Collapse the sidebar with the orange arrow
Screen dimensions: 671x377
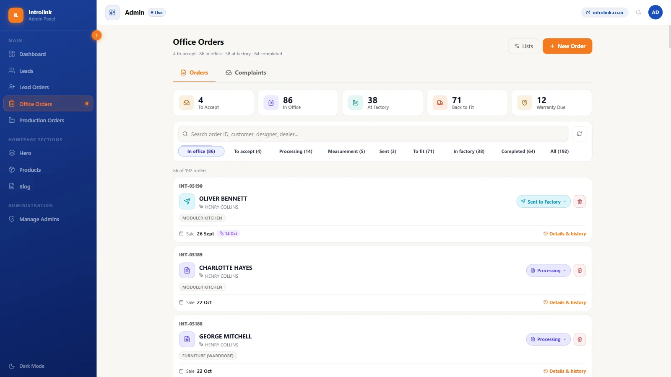tap(96, 35)
